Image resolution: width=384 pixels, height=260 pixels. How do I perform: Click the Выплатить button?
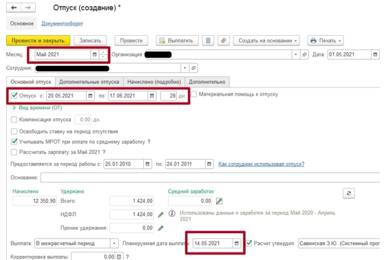pos(177,41)
